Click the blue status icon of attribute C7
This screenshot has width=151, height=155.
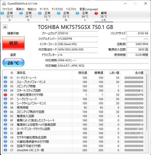pyautogui.click(x=5, y=150)
